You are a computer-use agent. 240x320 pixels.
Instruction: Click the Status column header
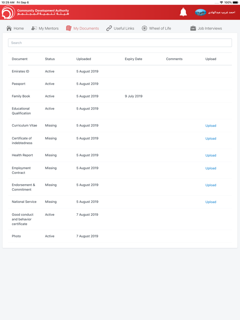point(50,59)
